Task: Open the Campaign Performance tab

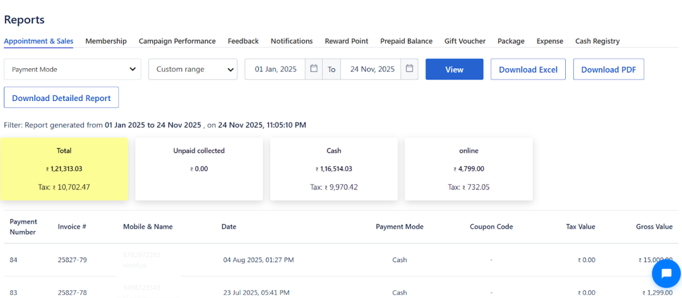Action: click(177, 41)
